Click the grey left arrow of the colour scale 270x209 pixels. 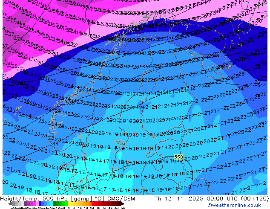point(9,203)
